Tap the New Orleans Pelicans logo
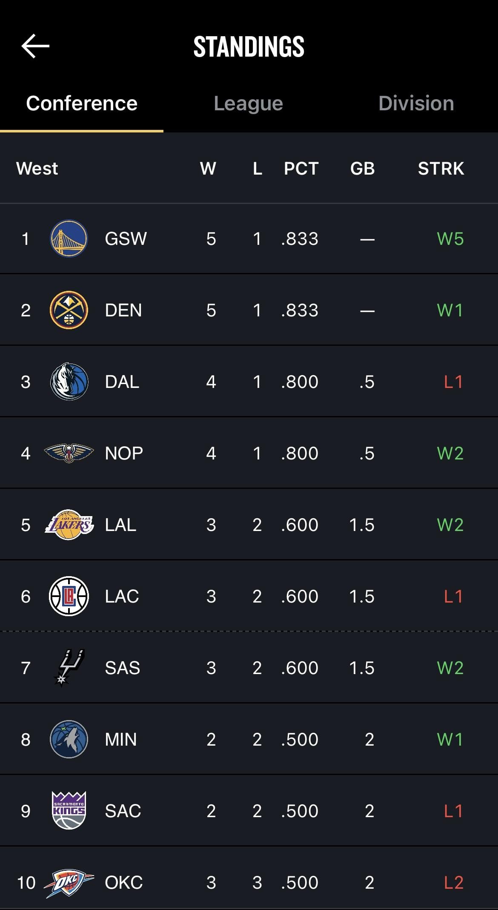Image resolution: width=498 pixels, height=910 pixels. [x=69, y=453]
